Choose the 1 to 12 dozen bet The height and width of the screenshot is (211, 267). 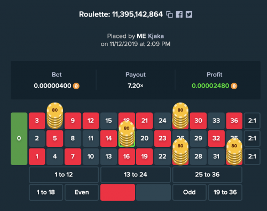[64, 175]
